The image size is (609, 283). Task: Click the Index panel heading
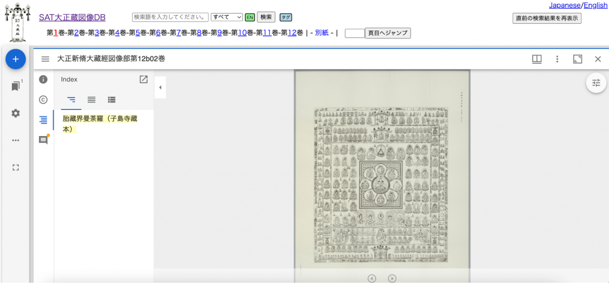tap(69, 79)
